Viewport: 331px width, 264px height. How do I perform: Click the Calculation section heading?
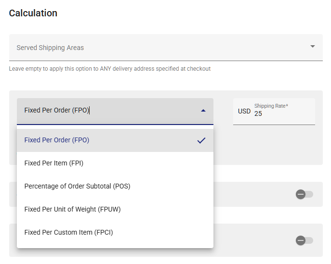(33, 13)
